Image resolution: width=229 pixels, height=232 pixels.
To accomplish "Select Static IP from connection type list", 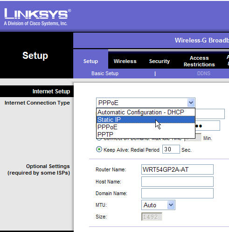I will (146, 120).
